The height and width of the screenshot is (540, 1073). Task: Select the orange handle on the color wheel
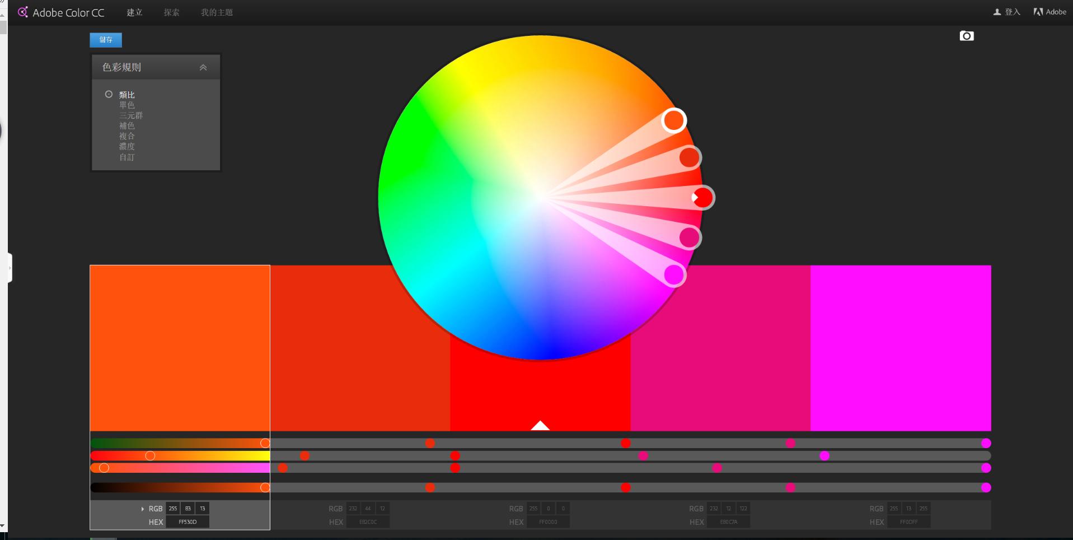tap(674, 120)
